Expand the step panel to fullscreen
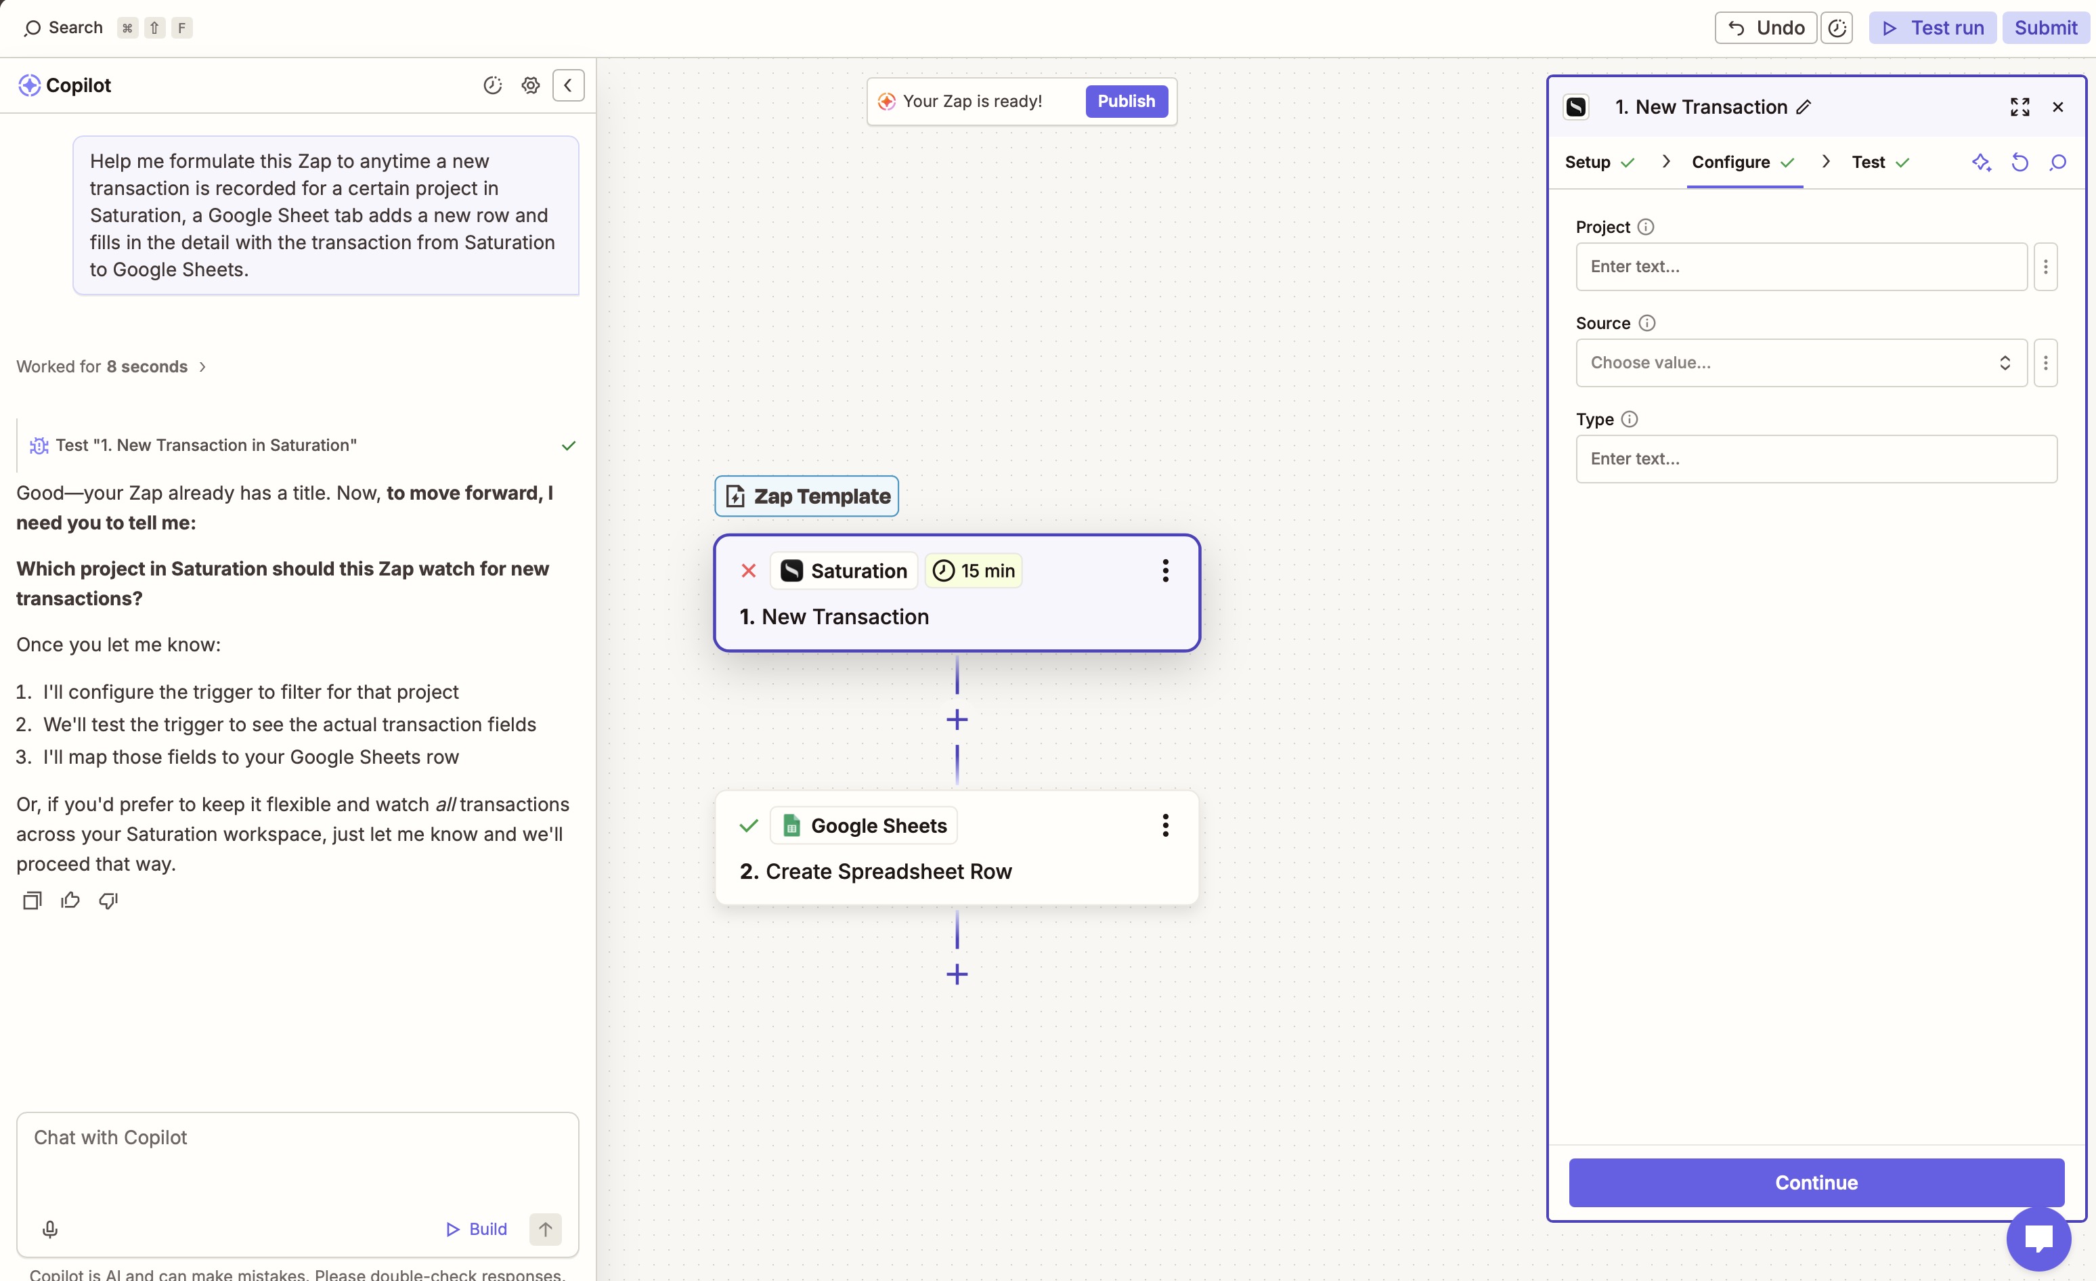 (2019, 107)
